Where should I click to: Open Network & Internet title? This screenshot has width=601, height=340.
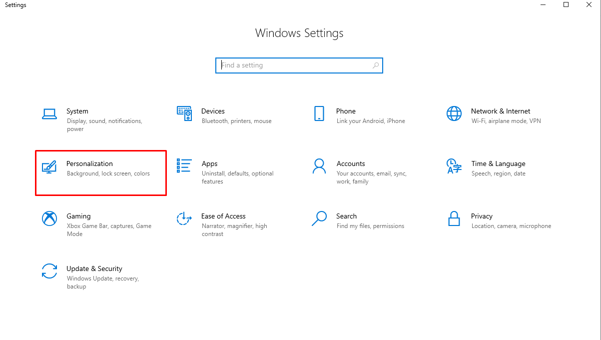[x=501, y=111]
